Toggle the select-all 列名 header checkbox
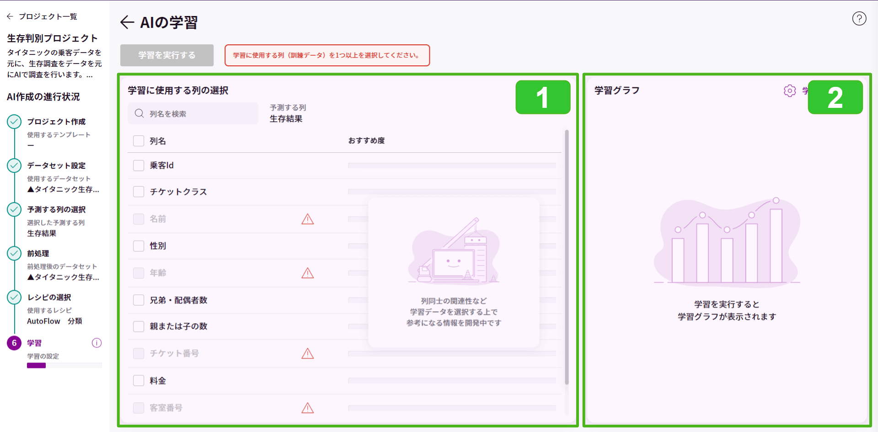The width and height of the screenshot is (878, 432). tap(139, 141)
